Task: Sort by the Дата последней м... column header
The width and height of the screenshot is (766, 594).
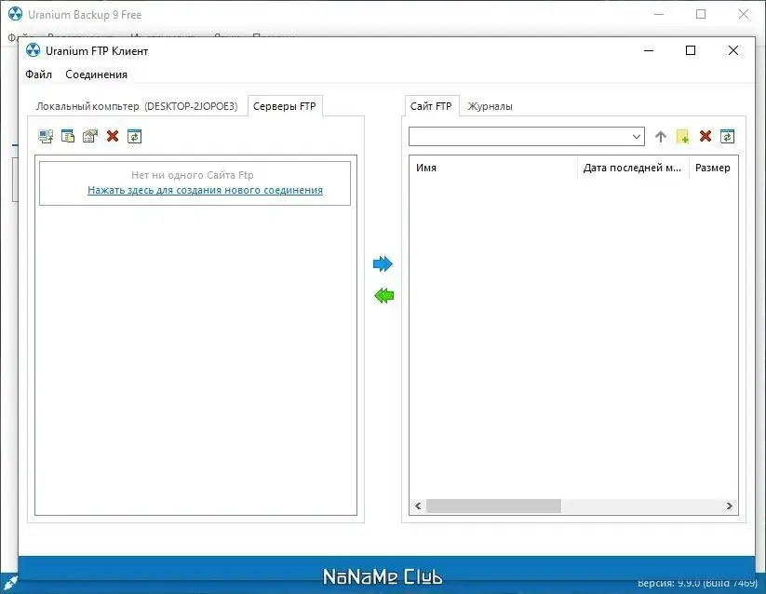Action: (633, 168)
